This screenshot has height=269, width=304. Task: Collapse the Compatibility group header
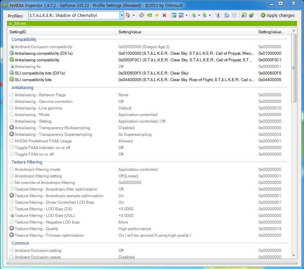tap(24, 39)
